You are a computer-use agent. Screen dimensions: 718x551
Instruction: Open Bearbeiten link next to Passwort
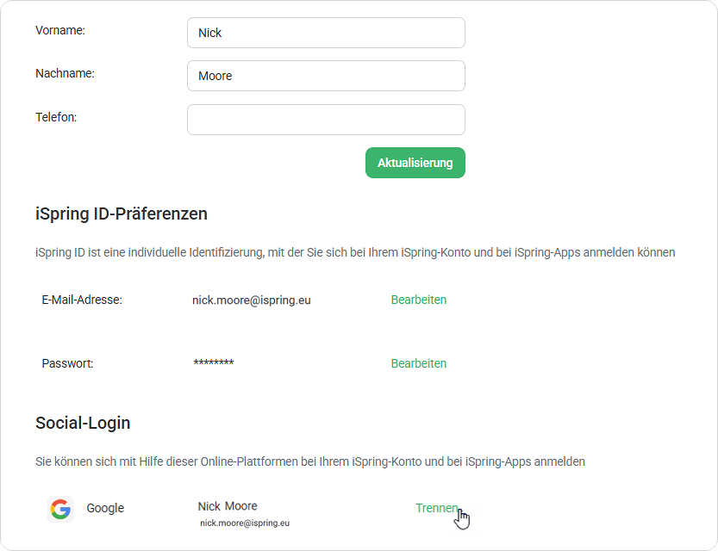tap(419, 363)
